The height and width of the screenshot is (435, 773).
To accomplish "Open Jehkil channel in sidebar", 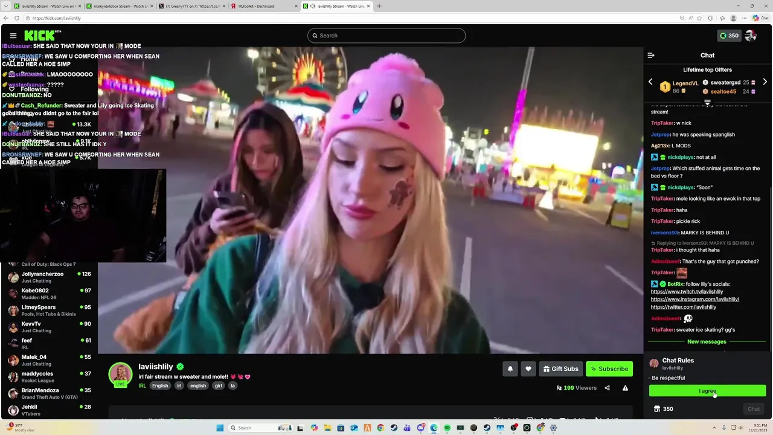I will [48, 410].
